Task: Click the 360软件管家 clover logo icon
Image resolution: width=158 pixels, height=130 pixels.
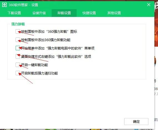Action: [4, 5]
